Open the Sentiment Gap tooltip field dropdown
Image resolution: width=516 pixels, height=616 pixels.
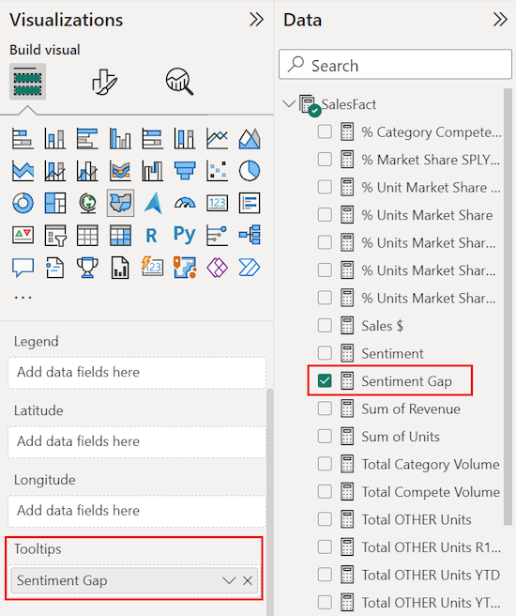pos(229,580)
